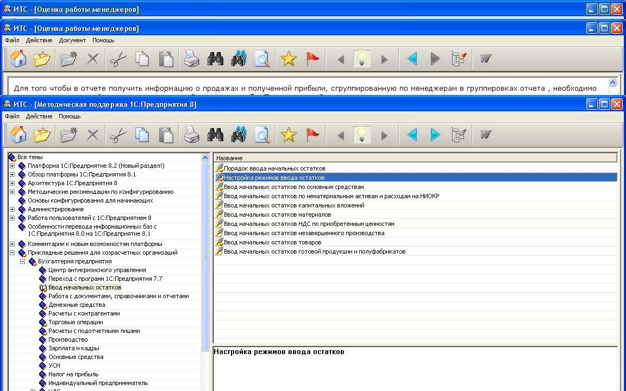Open 'Порядок ввода начальных остатков' article

click(x=274, y=168)
